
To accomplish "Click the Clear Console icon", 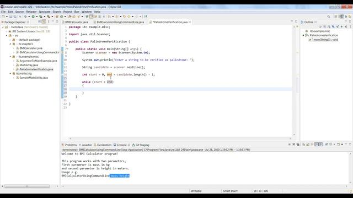I will (303, 144).
